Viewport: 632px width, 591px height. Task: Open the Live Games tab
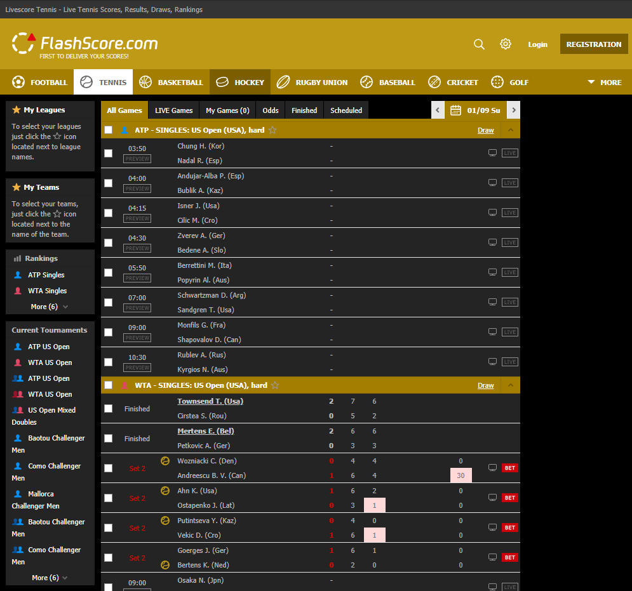tap(173, 109)
